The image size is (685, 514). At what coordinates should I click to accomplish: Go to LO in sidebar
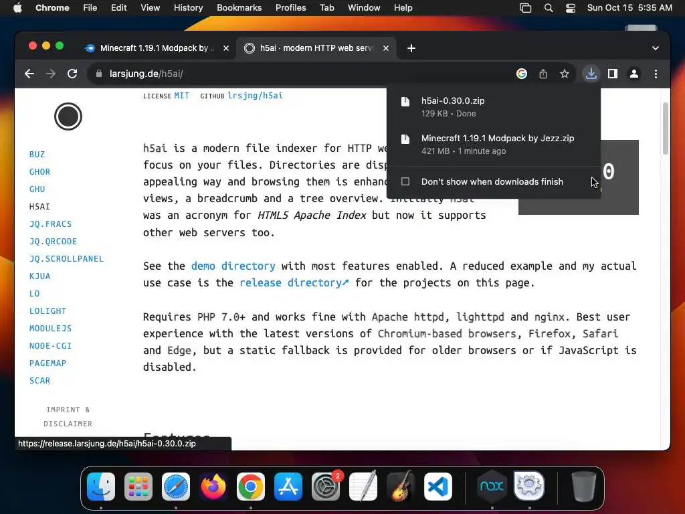[x=35, y=294]
